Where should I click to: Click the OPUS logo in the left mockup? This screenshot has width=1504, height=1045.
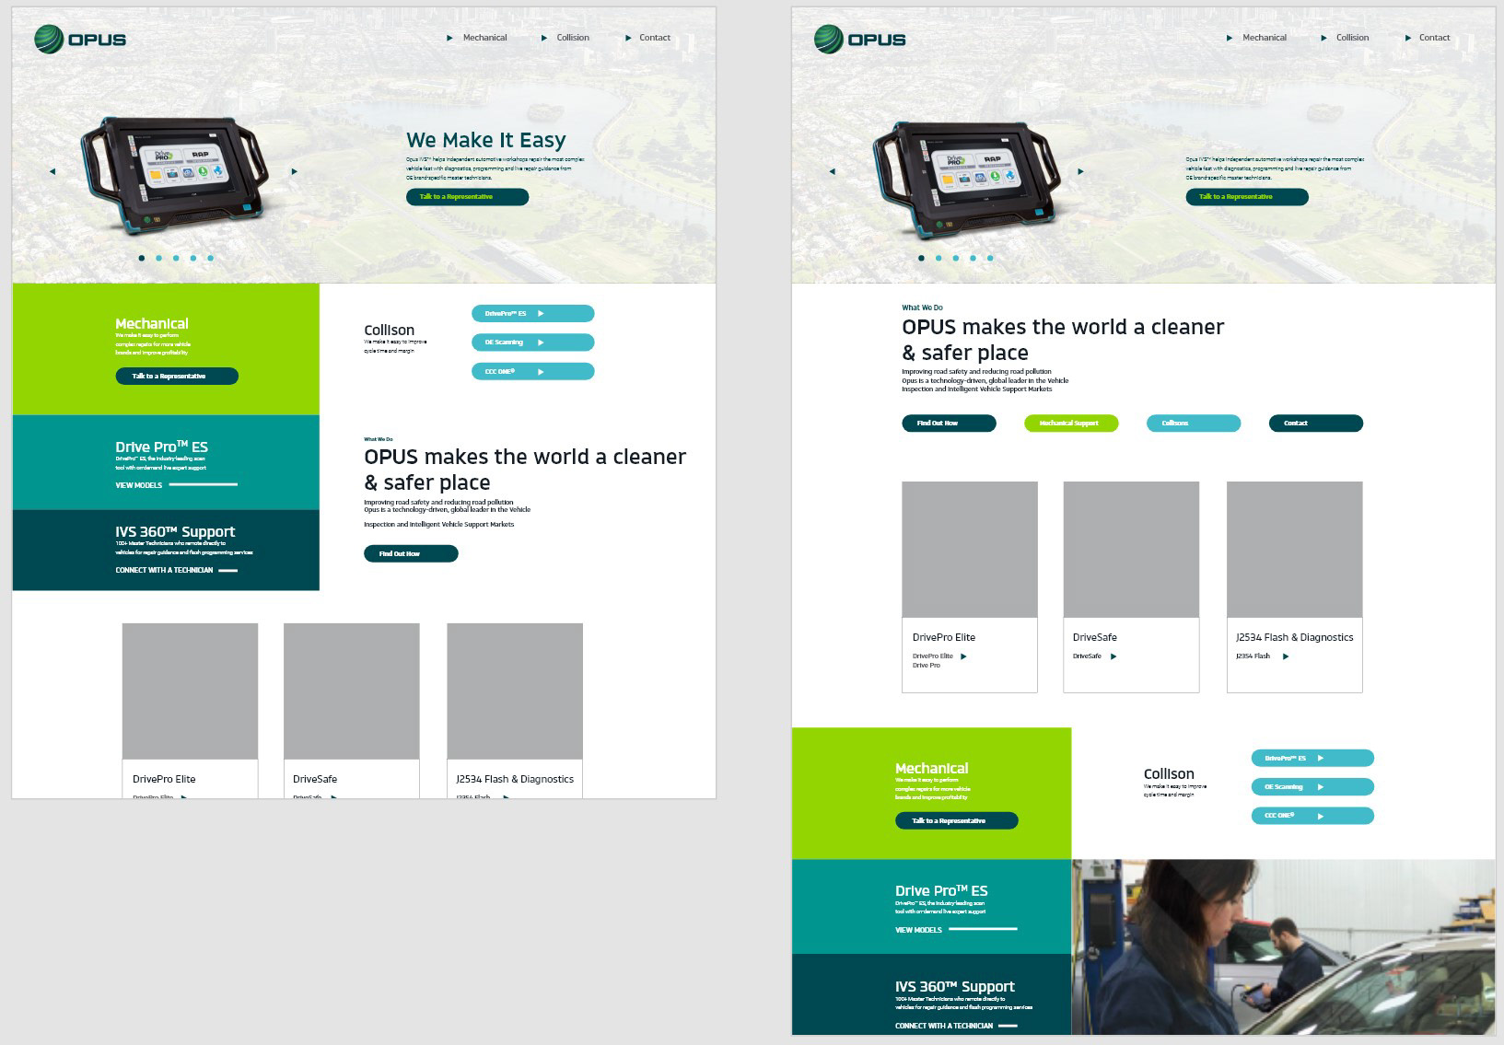coord(80,39)
